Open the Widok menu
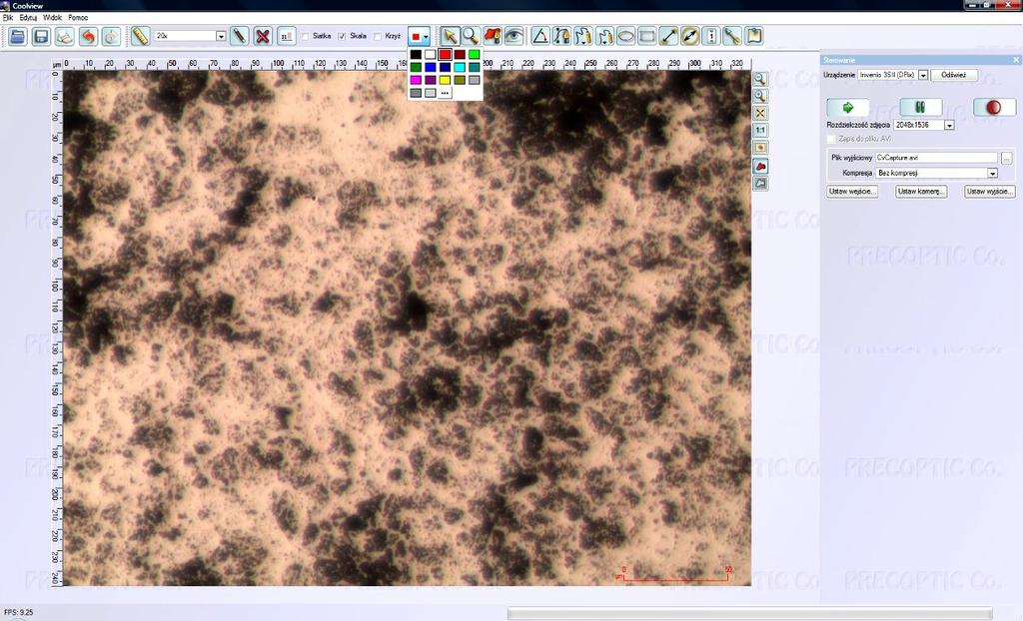 [x=52, y=18]
